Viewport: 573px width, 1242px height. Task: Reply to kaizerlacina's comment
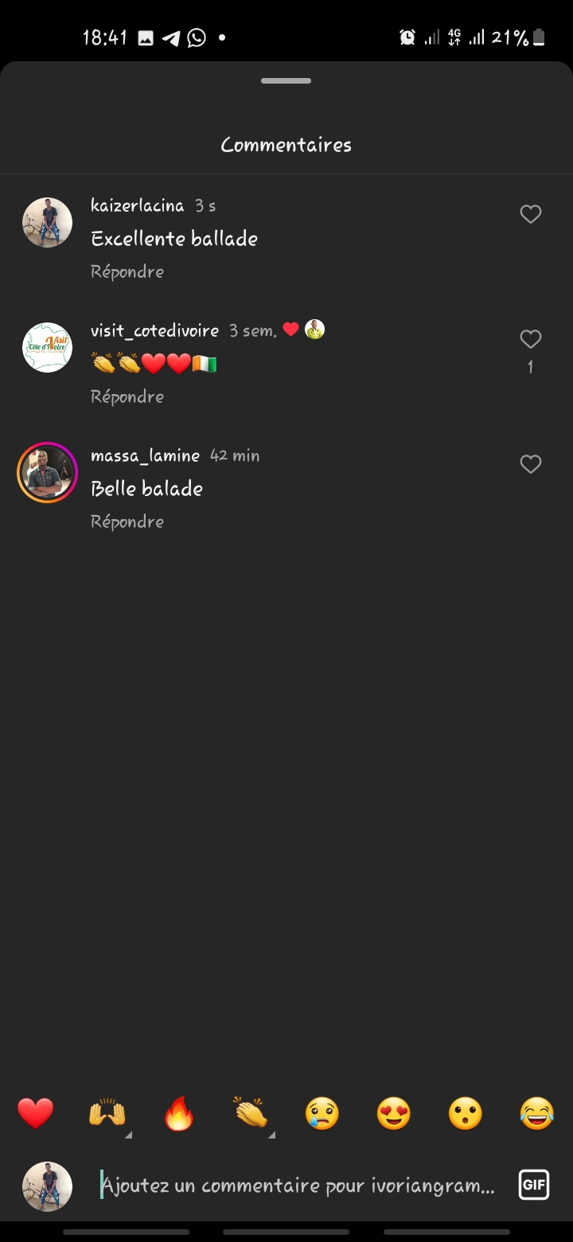click(x=127, y=271)
